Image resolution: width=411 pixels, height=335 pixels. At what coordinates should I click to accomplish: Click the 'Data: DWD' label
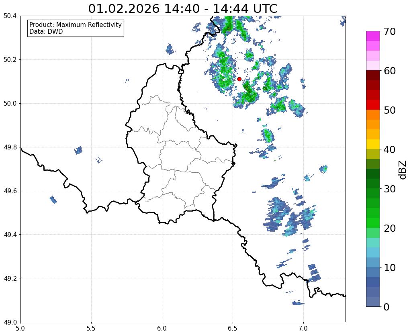tap(46, 32)
